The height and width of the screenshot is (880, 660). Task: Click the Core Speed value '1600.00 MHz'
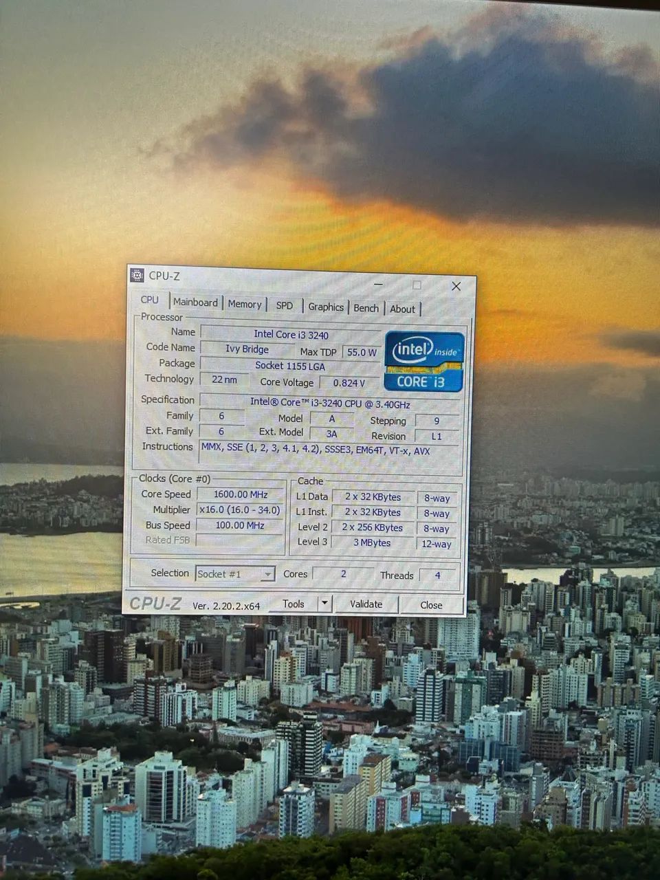tap(240, 494)
